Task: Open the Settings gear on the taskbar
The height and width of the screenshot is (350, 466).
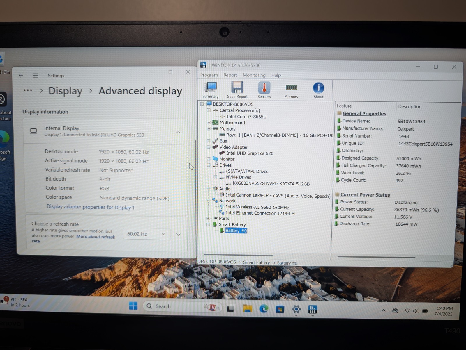Action: point(296,309)
